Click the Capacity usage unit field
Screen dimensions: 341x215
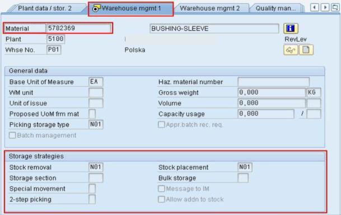pos(314,114)
